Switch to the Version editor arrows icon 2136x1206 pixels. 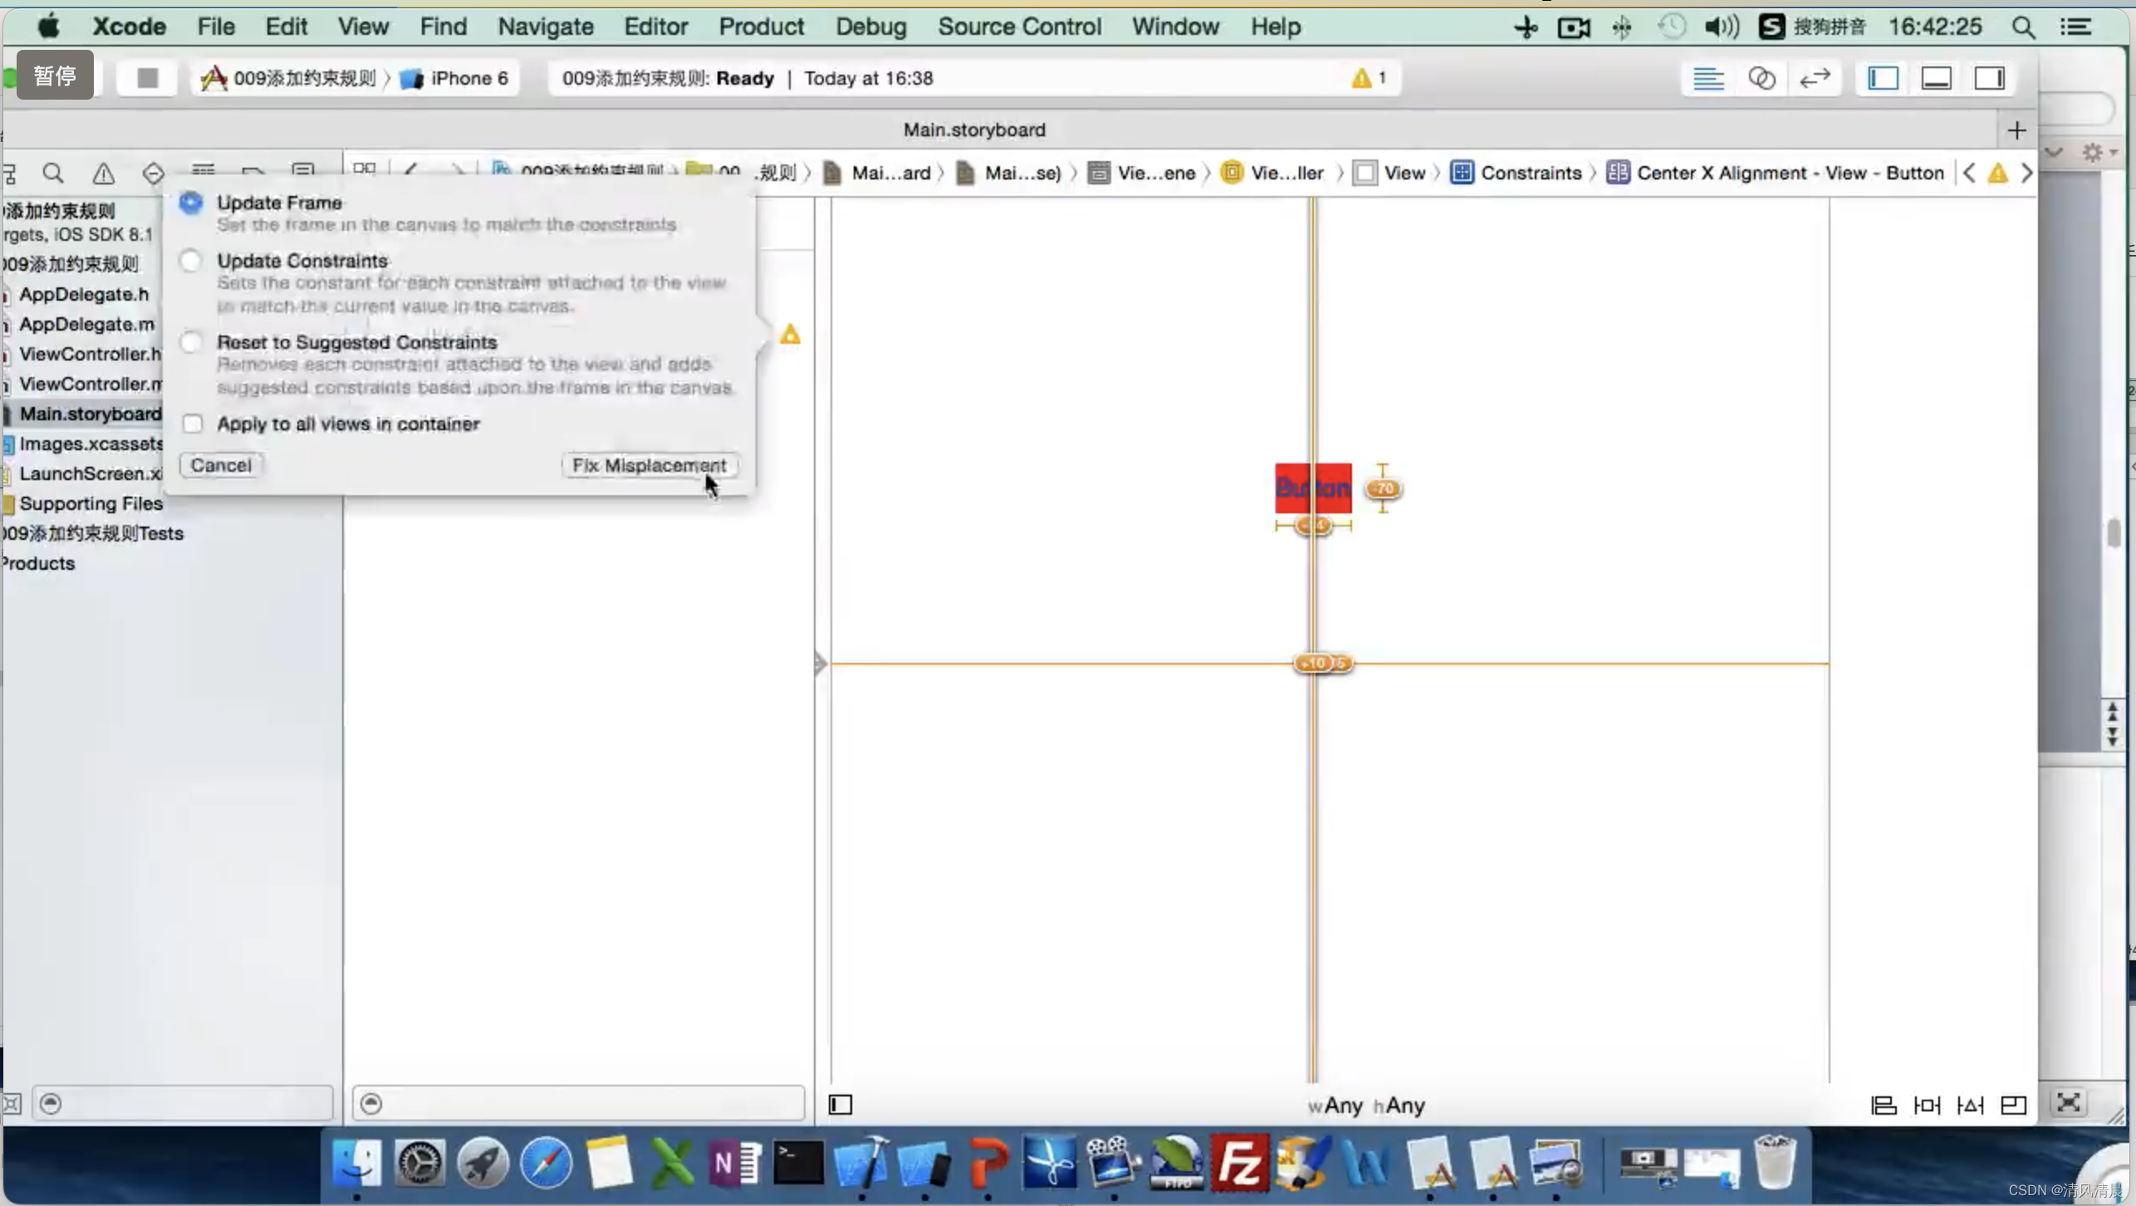click(x=1815, y=78)
